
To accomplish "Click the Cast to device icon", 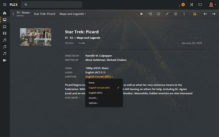I will [x=200, y=5].
